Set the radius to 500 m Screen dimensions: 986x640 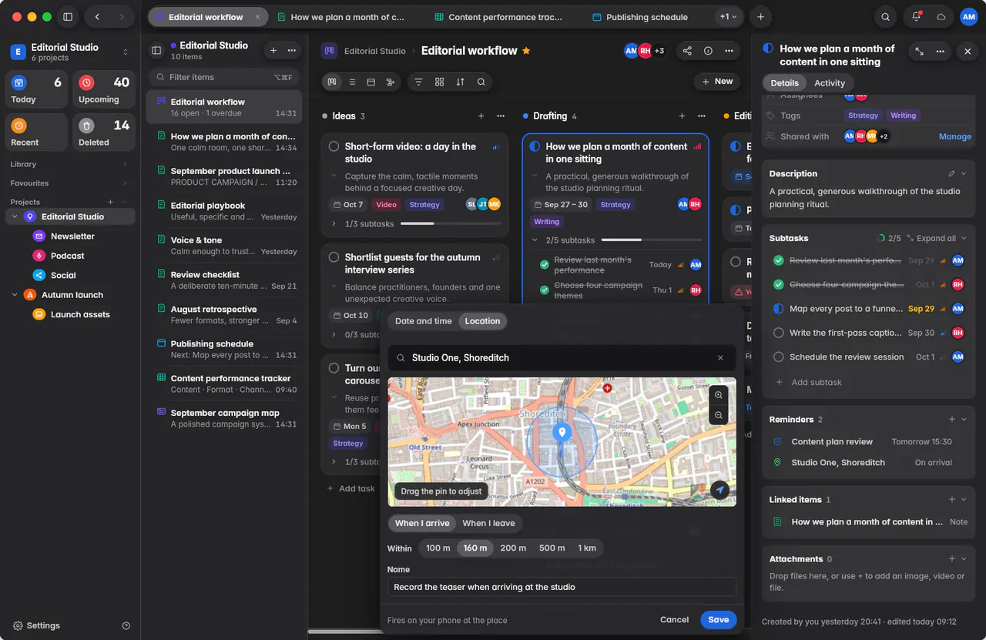(552, 548)
